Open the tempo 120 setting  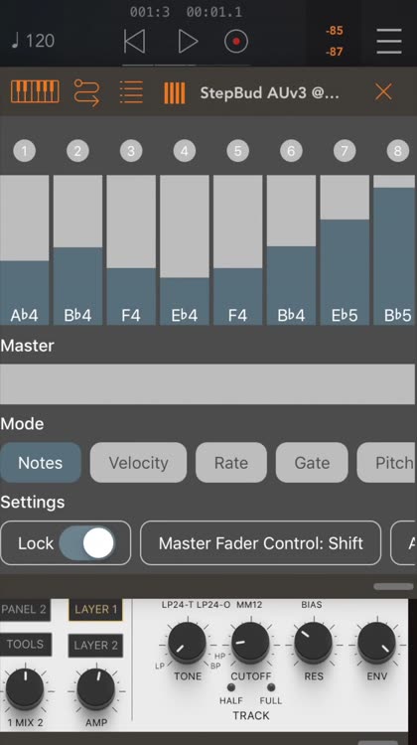pyautogui.click(x=33, y=41)
